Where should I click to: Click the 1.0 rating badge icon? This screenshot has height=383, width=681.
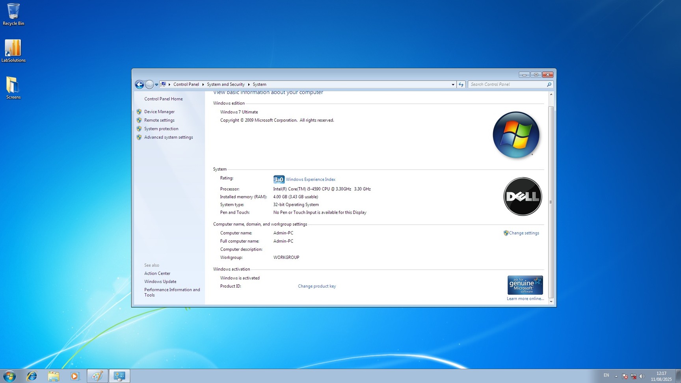click(279, 179)
